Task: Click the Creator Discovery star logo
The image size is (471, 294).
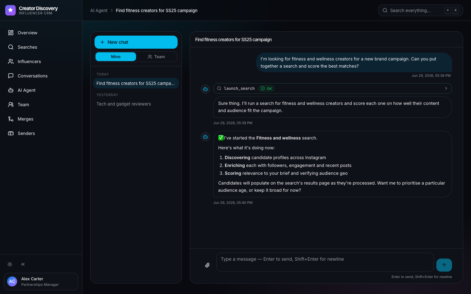Action: (x=10, y=10)
